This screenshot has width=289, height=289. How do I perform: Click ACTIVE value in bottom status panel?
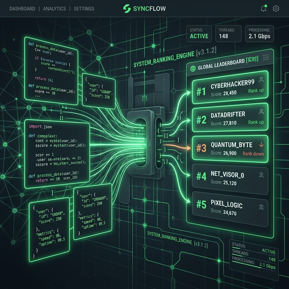pos(269,251)
